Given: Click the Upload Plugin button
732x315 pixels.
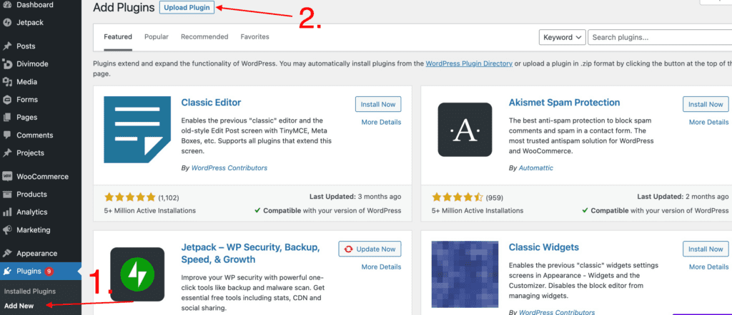Looking at the screenshot, I should pyautogui.click(x=187, y=8).
